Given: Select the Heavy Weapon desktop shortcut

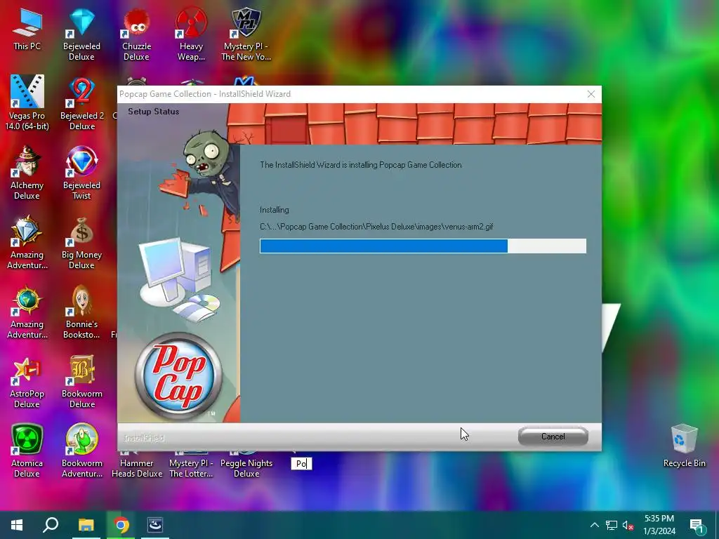Looking at the screenshot, I should point(191,34).
